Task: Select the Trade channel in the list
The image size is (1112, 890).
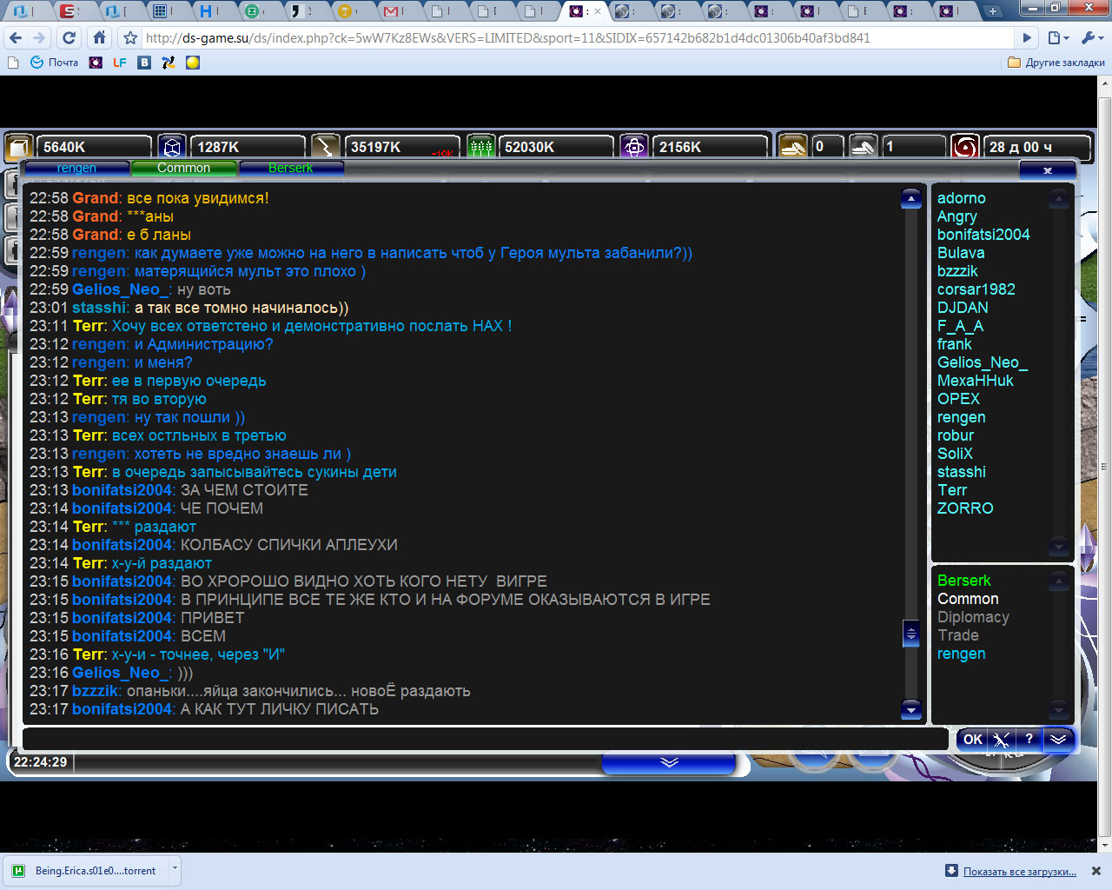Action: pyautogui.click(x=957, y=635)
